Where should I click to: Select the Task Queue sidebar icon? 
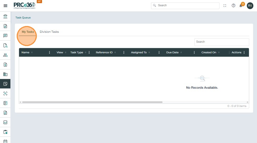5,84
